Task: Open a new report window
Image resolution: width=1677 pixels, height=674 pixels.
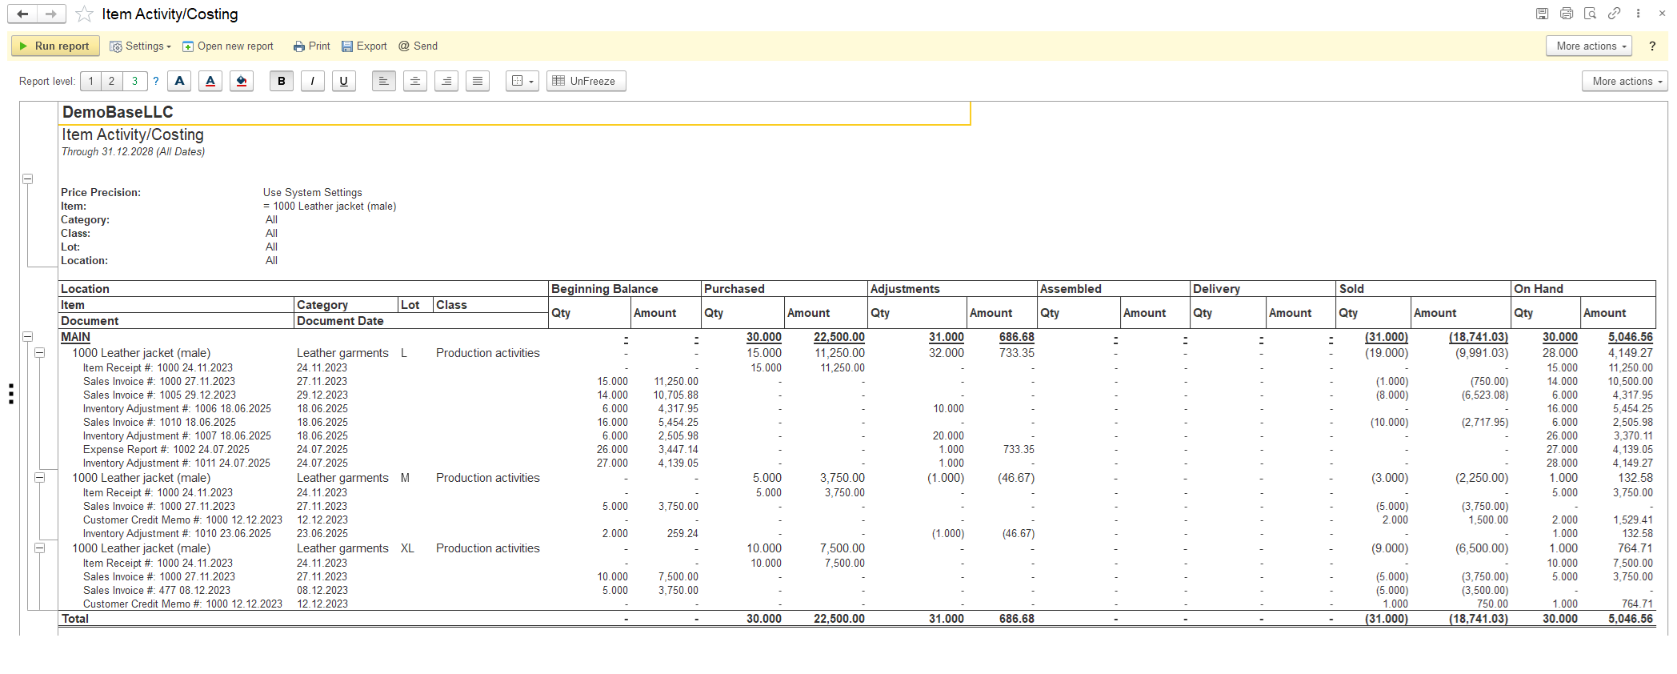Action: point(228,46)
